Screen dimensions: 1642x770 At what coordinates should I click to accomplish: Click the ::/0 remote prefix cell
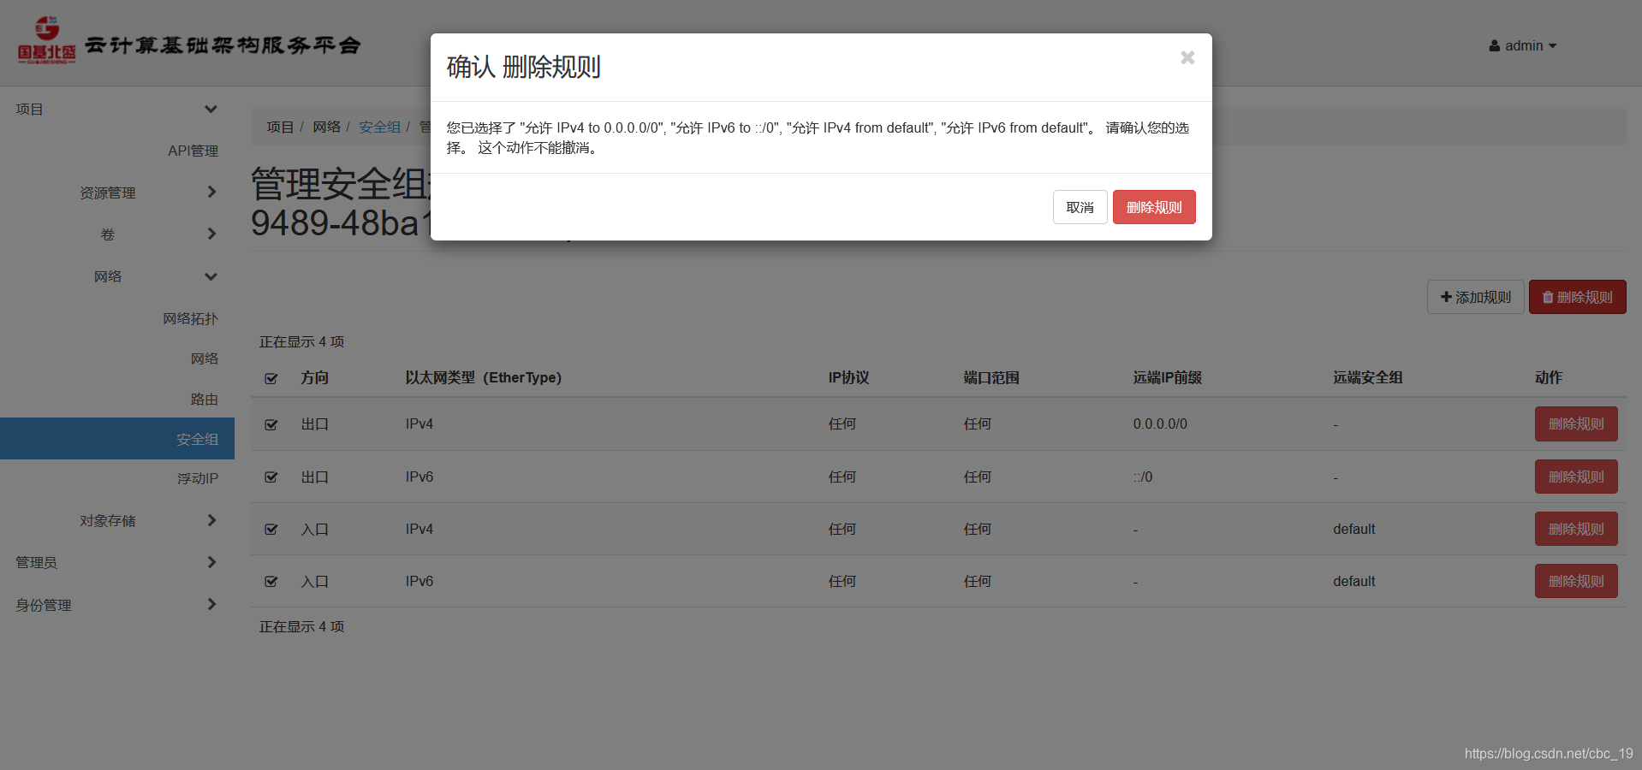(x=1143, y=477)
